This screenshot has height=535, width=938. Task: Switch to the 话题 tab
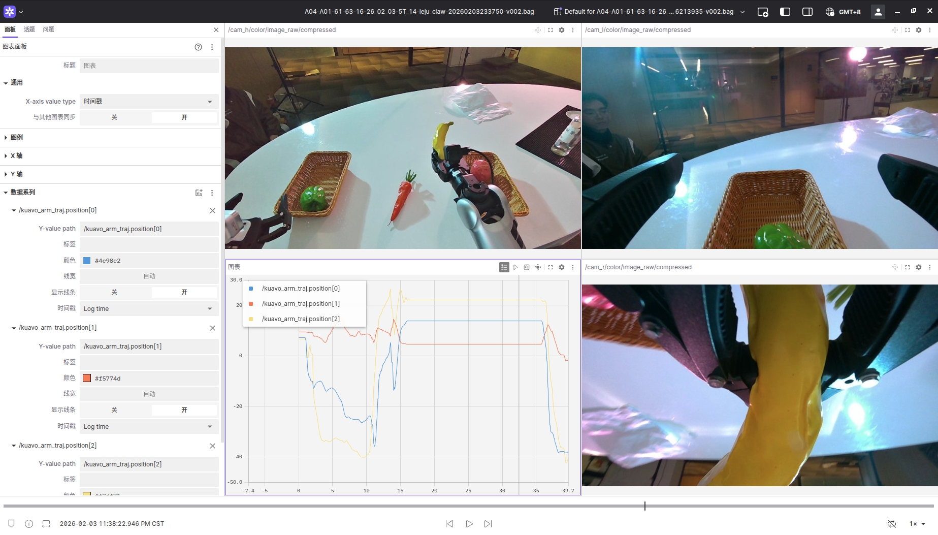pos(29,29)
